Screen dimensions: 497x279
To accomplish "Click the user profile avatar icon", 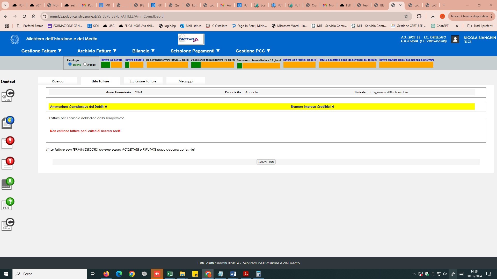I will coord(455,39).
